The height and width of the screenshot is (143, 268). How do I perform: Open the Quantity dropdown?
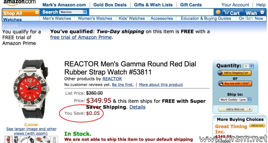pyautogui.click(x=249, y=66)
